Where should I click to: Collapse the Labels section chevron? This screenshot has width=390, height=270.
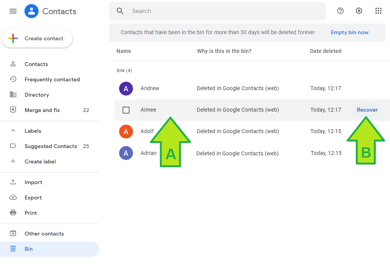[x=13, y=131]
